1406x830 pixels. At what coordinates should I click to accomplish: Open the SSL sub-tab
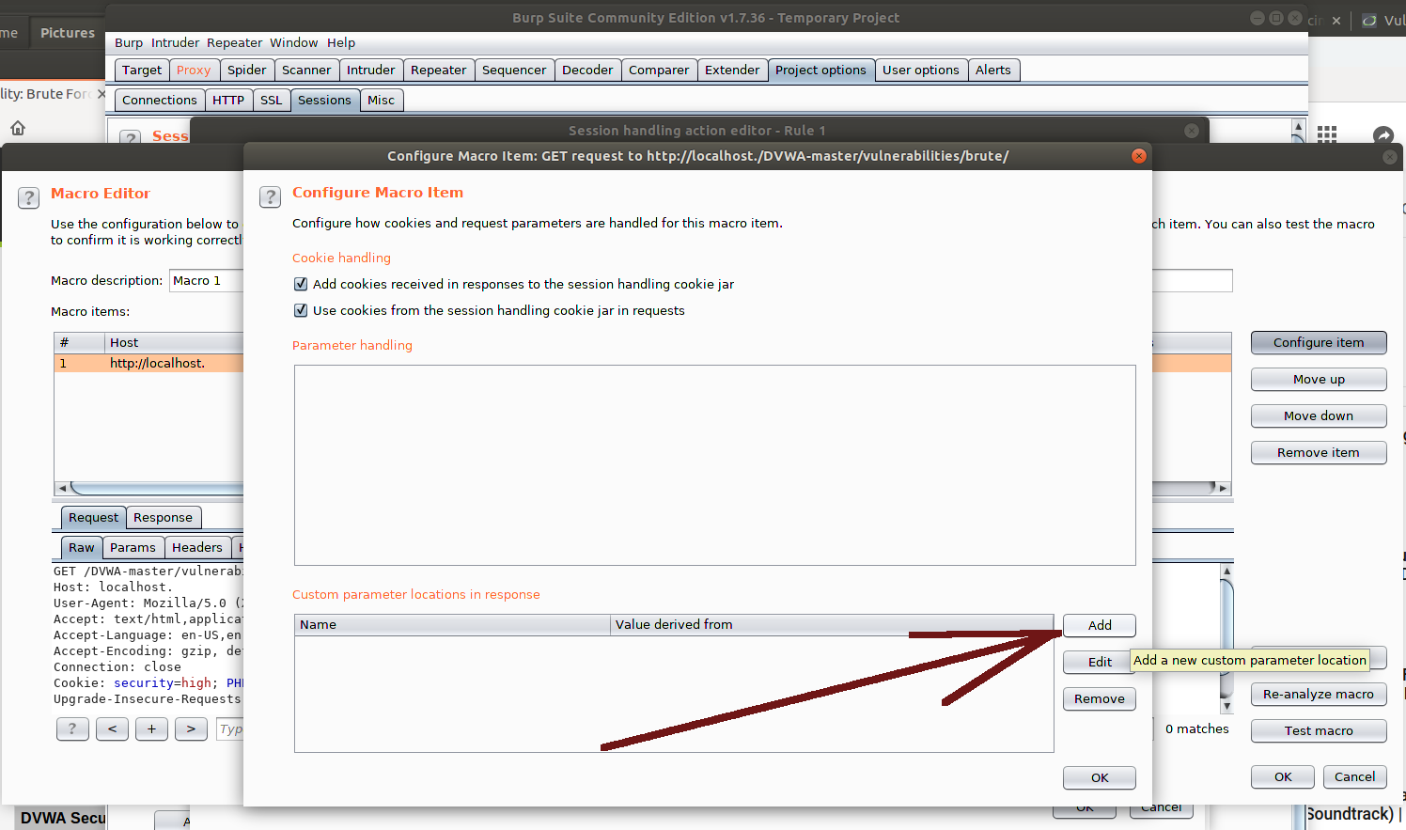click(x=272, y=100)
